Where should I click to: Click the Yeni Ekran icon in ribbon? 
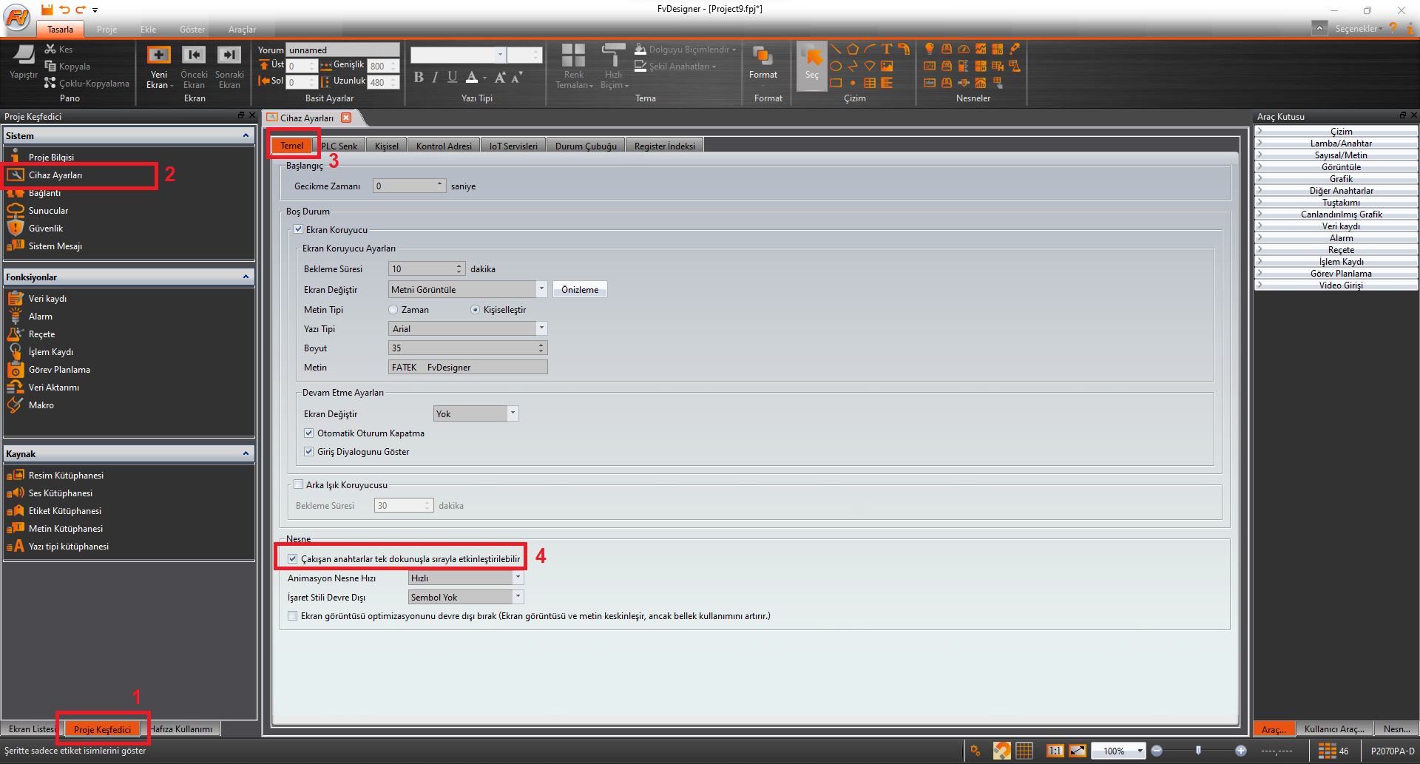tap(159, 55)
